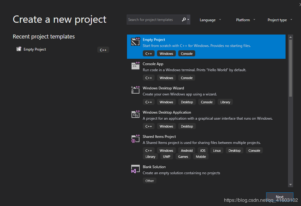Open the Language filter dropdown
The image size is (301, 206).
tap(210, 20)
